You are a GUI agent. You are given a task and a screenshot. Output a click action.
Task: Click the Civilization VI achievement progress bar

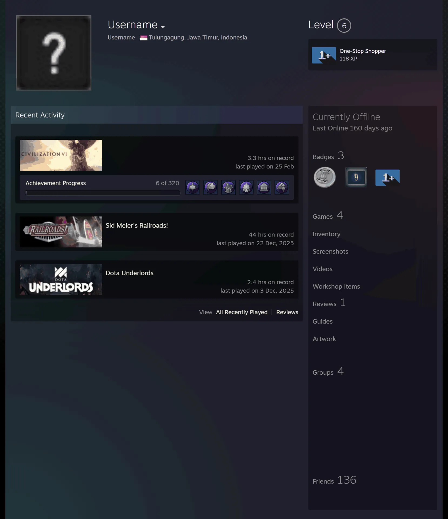pos(102,193)
